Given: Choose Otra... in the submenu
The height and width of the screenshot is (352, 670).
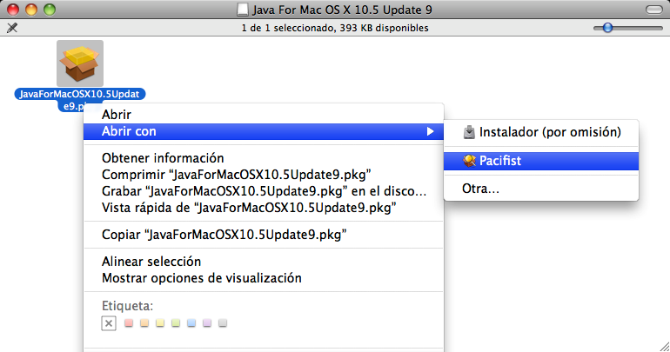Looking at the screenshot, I should (x=541, y=189).
